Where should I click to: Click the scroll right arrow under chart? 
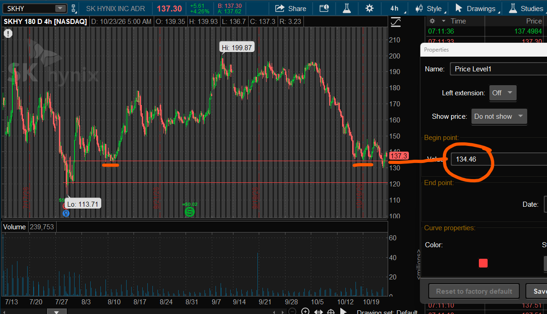click(x=283, y=312)
